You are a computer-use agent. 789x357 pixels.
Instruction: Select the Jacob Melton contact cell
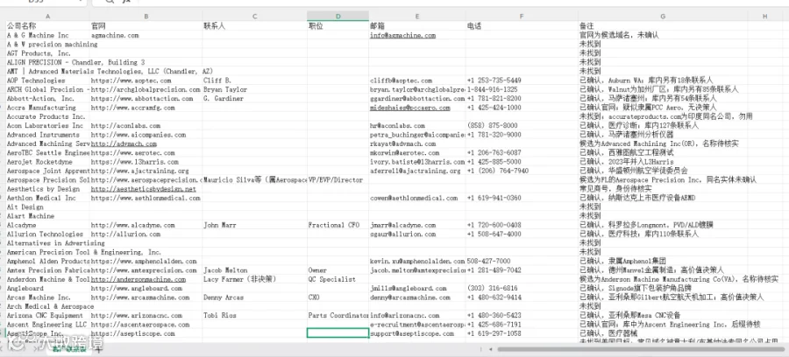(x=254, y=270)
